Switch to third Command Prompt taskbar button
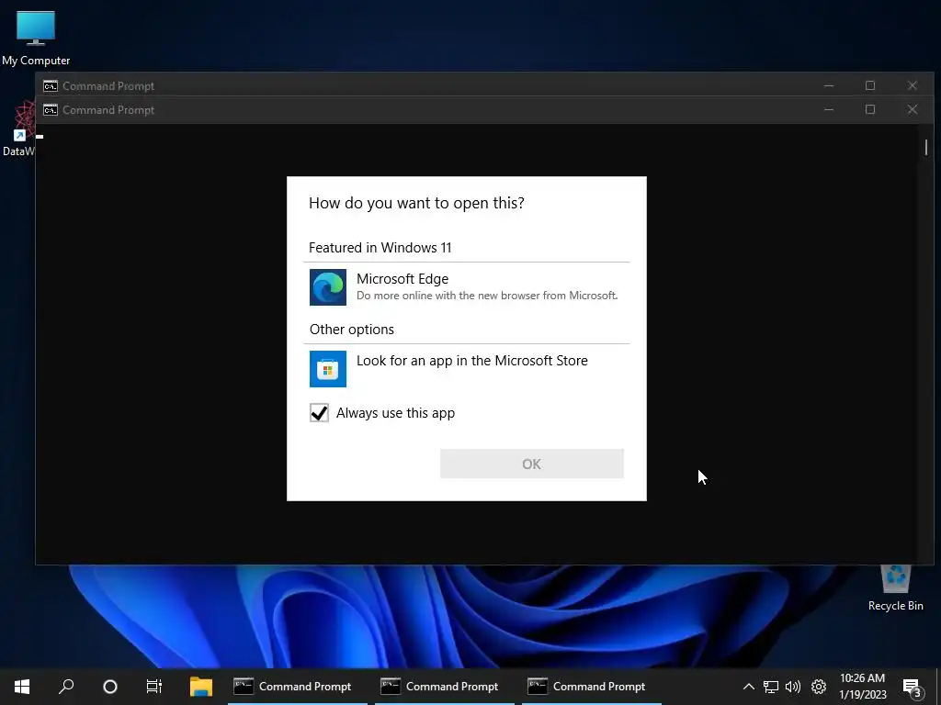Screen dimensions: 941x705 coord(591,687)
